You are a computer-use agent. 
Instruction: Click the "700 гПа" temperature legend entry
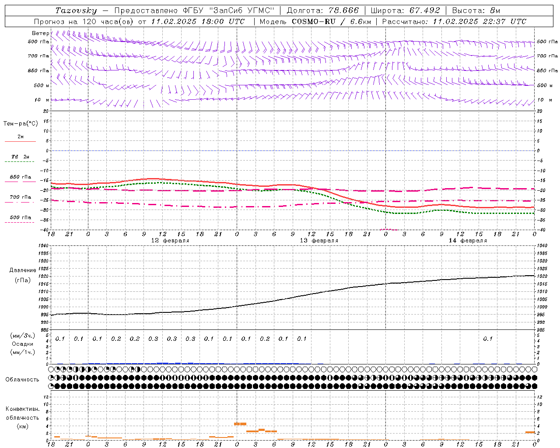(21, 197)
